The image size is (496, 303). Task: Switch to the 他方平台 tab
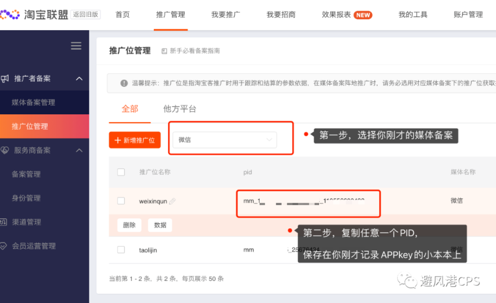tap(180, 109)
